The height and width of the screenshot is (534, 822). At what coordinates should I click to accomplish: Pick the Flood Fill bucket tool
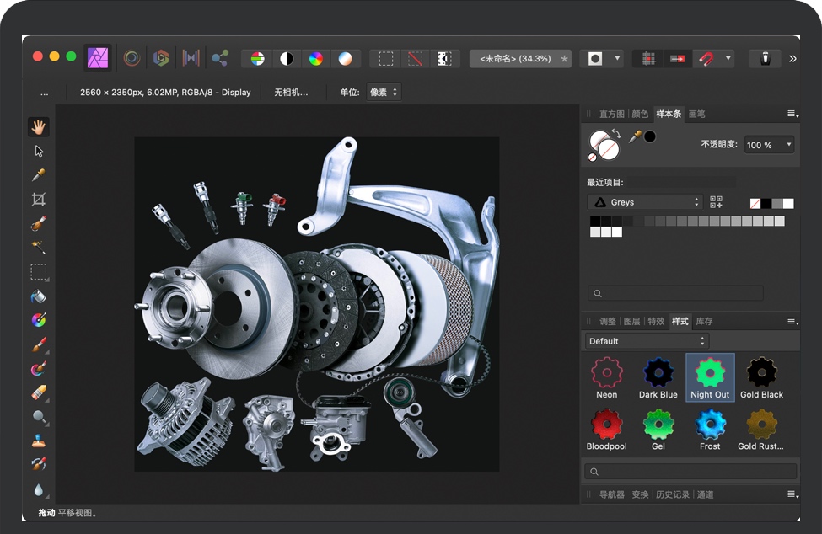pyautogui.click(x=38, y=296)
